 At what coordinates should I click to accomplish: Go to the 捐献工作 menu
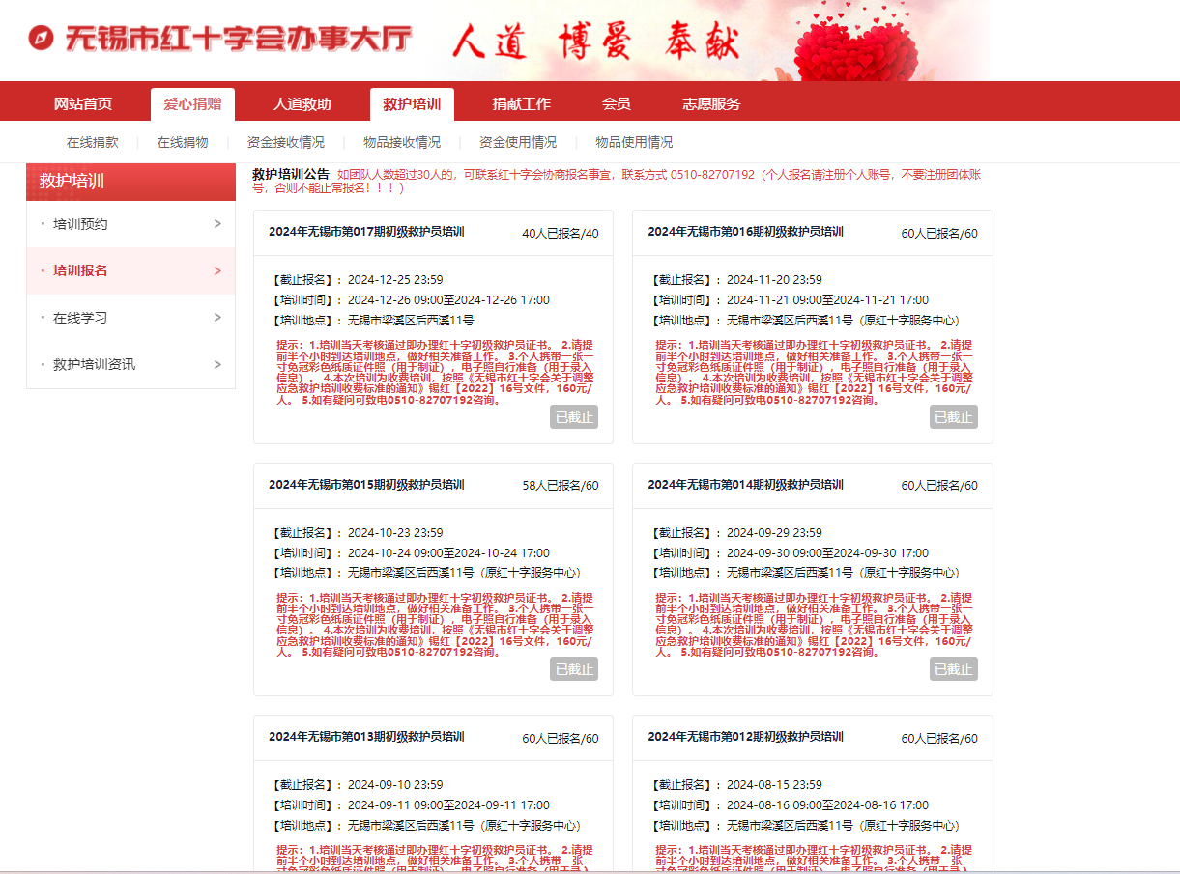pos(521,104)
